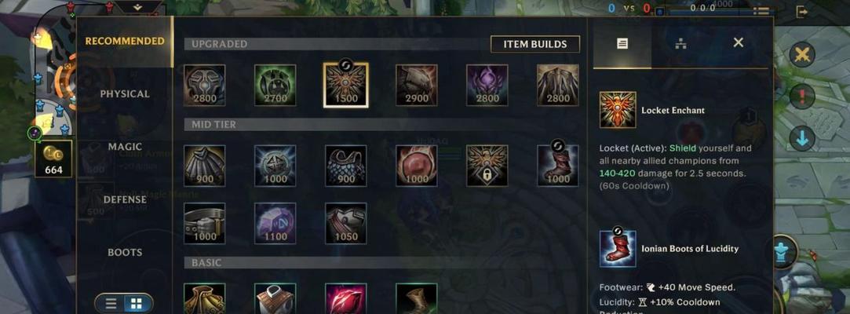
Task: Select the 1100 gold purple crystal item
Action: [275, 224]
